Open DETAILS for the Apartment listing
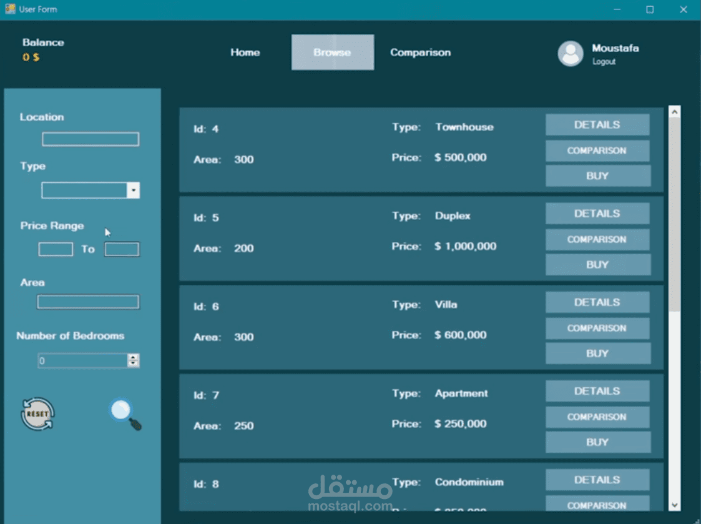The height and width of the screenshot is (524, 701). 597,391
